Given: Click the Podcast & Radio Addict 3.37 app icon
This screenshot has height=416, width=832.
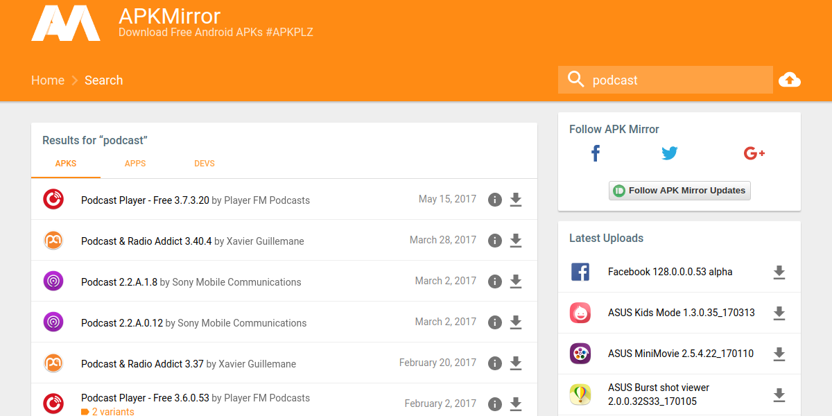Looking at the screenshot, I should pyautogui.click(x=53, y=363).
